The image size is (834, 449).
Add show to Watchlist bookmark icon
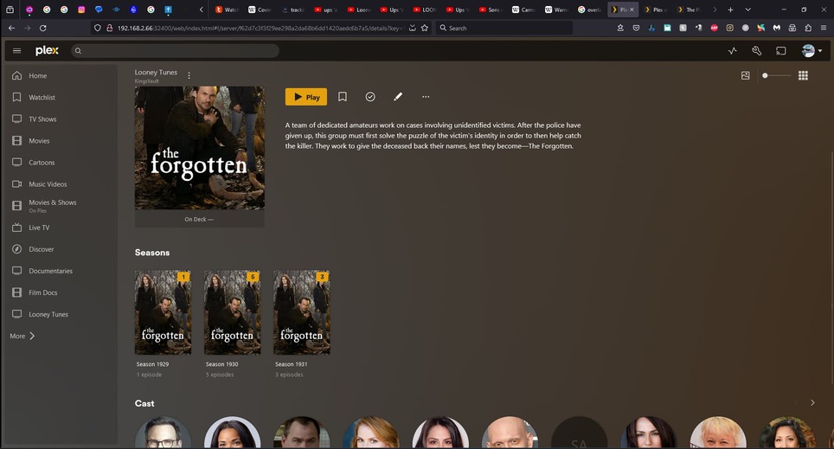pyautogui.click(x=343, y=97)
